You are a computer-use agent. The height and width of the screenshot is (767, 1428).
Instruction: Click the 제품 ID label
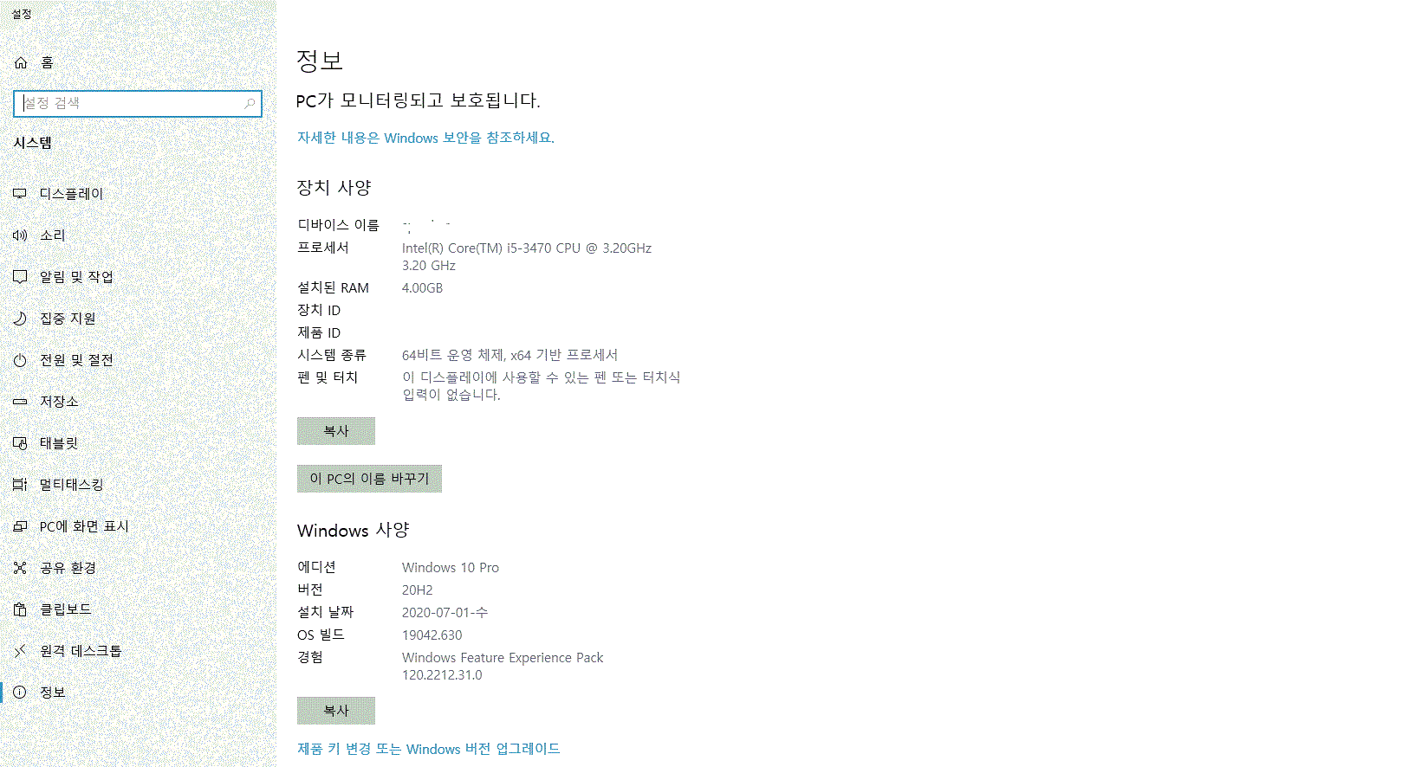tap(319, 332)
